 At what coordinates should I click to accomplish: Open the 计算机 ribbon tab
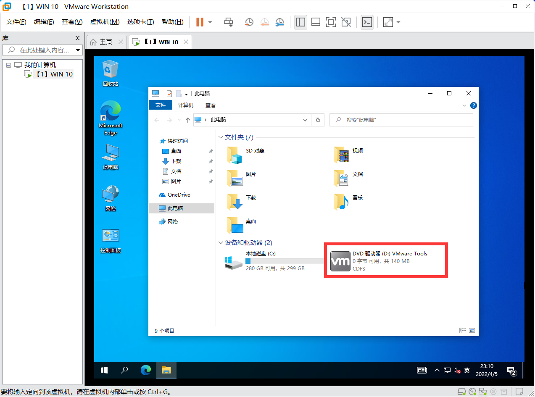point(186,105)
